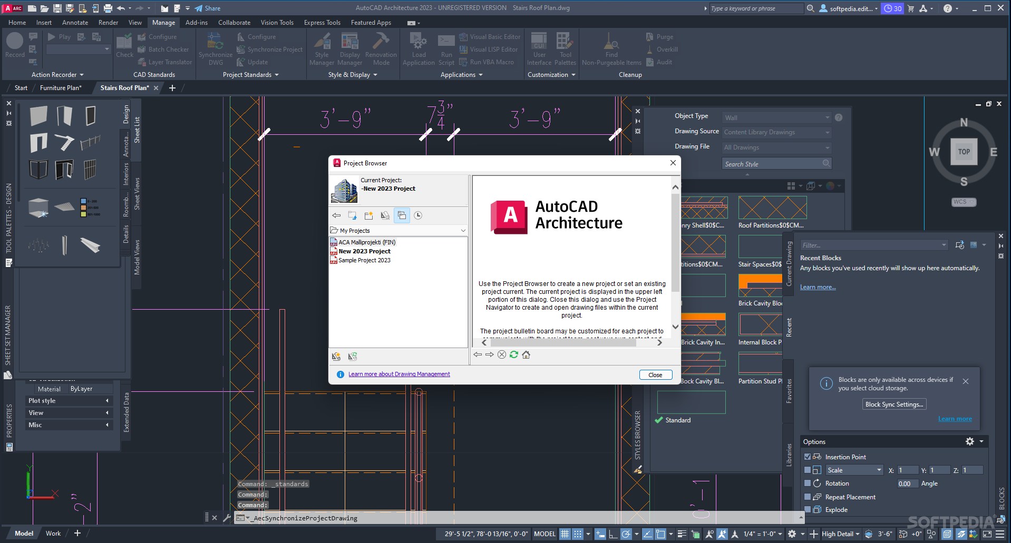Select the stair tool in Design palette
This screenshot has width=1011, height=543.
coord(64,142)
